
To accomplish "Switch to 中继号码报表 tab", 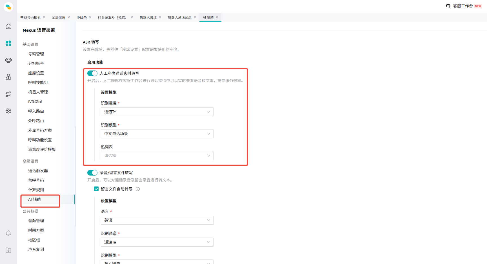I will click(30, 17).
